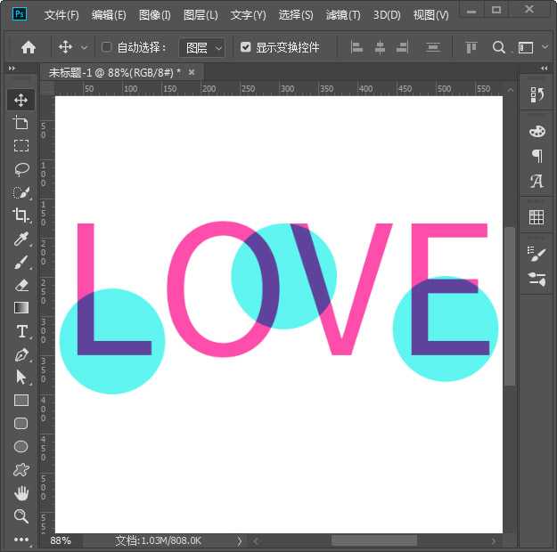The height and width of the screenshot is (552, 557).
Task: Select the Hand tool
Action: pyautogui.click(x=21, y=493)
